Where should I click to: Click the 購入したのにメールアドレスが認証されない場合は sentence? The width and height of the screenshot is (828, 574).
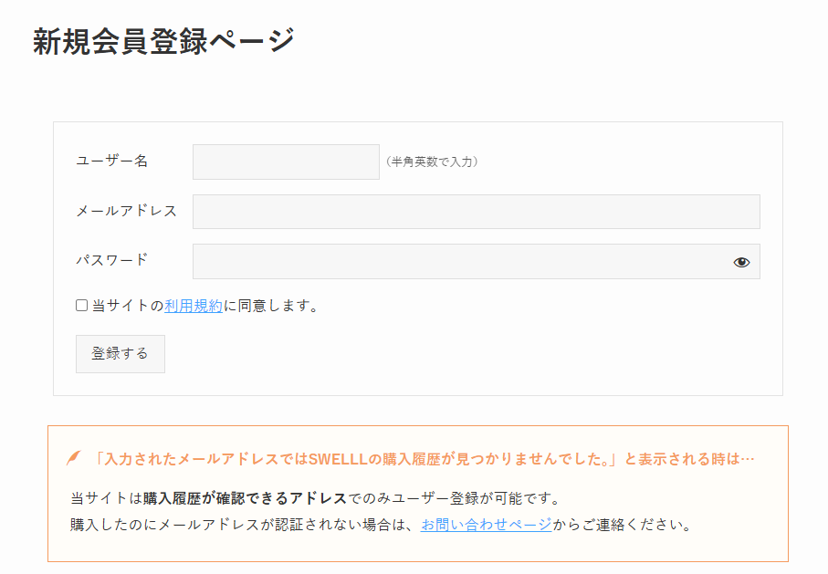(x=242, y=525)
